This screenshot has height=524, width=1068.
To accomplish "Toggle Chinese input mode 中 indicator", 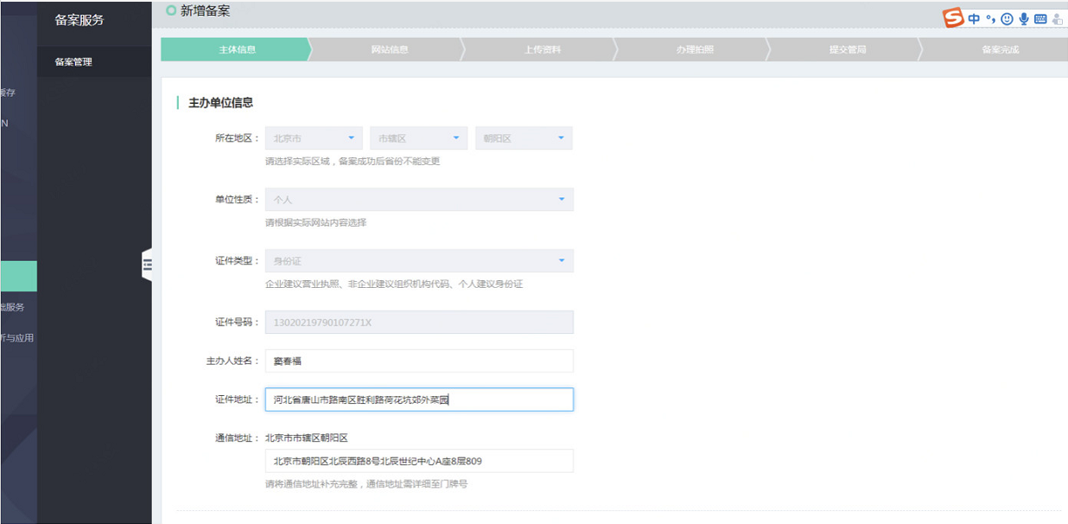I will (x=974, y=19).
